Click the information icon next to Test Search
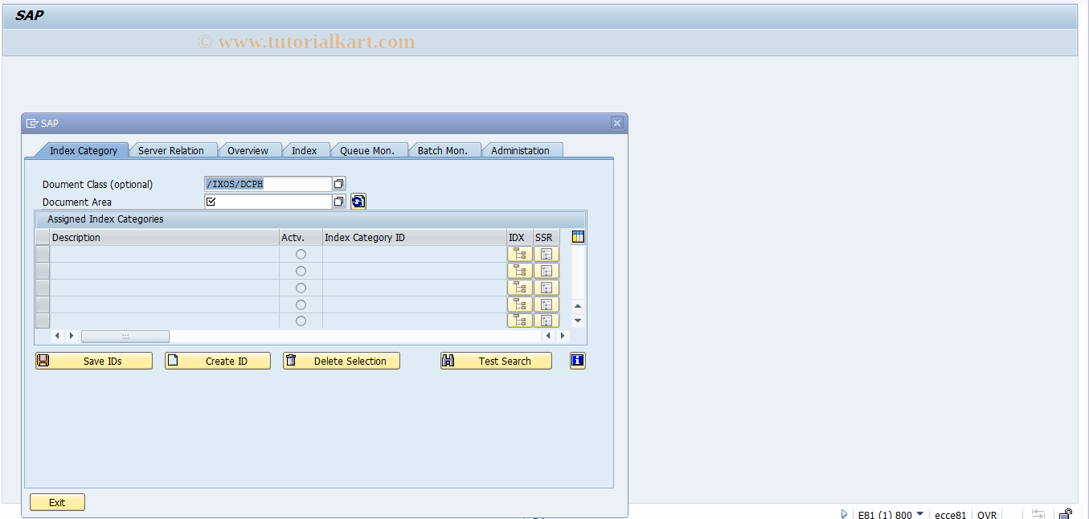Image resolution: width=1089 pixels, height=519 pixels. [x=577, y=360]
